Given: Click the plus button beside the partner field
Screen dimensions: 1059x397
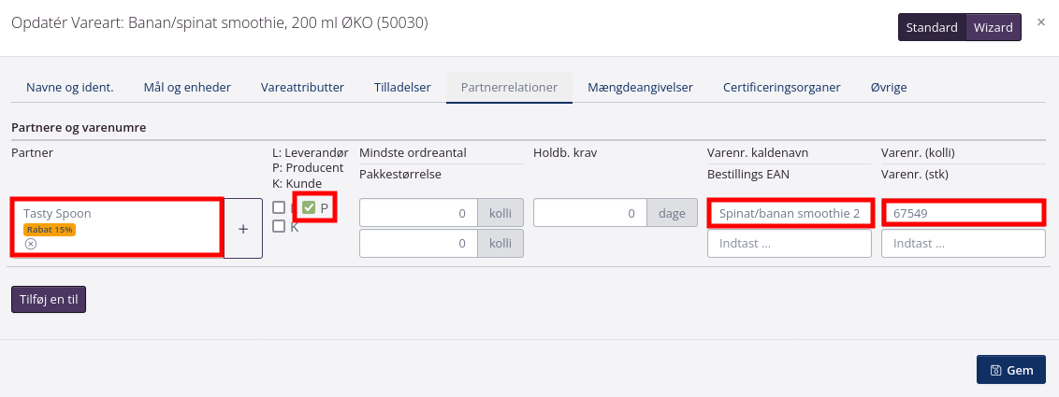Looking at the screenshot, I should click(x=243, y=228).
